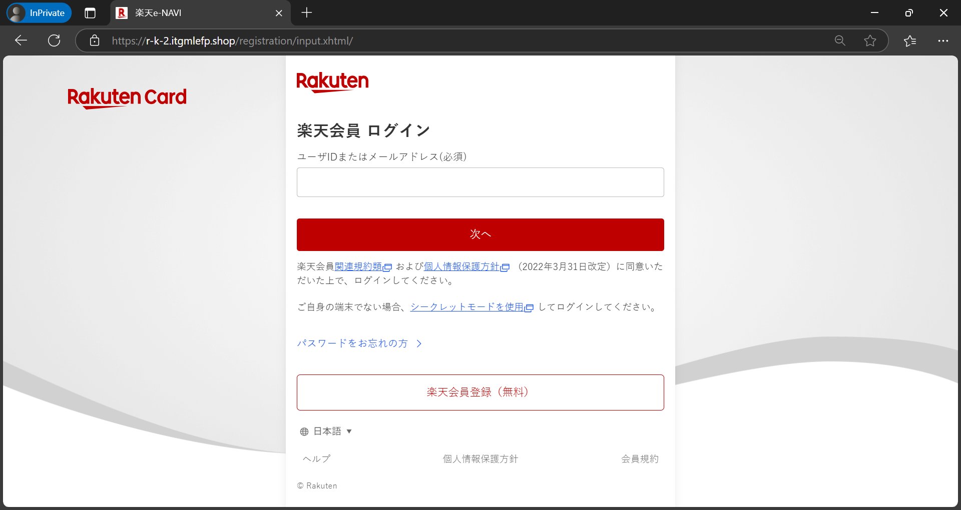Image resolution: width=961 pixels, height=510 pixels.
Task: Click the ユーザIDまたはメールアドレス(必須) label
Action: [382, 157]
